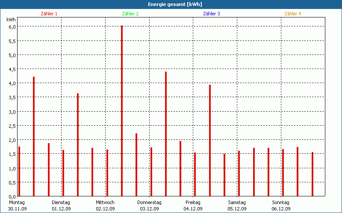The image size is (342, 213).
Task: Click the Montag axis label
Action: pyautogui.click(x=17, y=203)
